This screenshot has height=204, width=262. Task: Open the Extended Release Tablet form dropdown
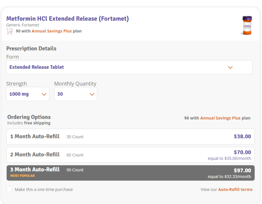click(129, 67)
